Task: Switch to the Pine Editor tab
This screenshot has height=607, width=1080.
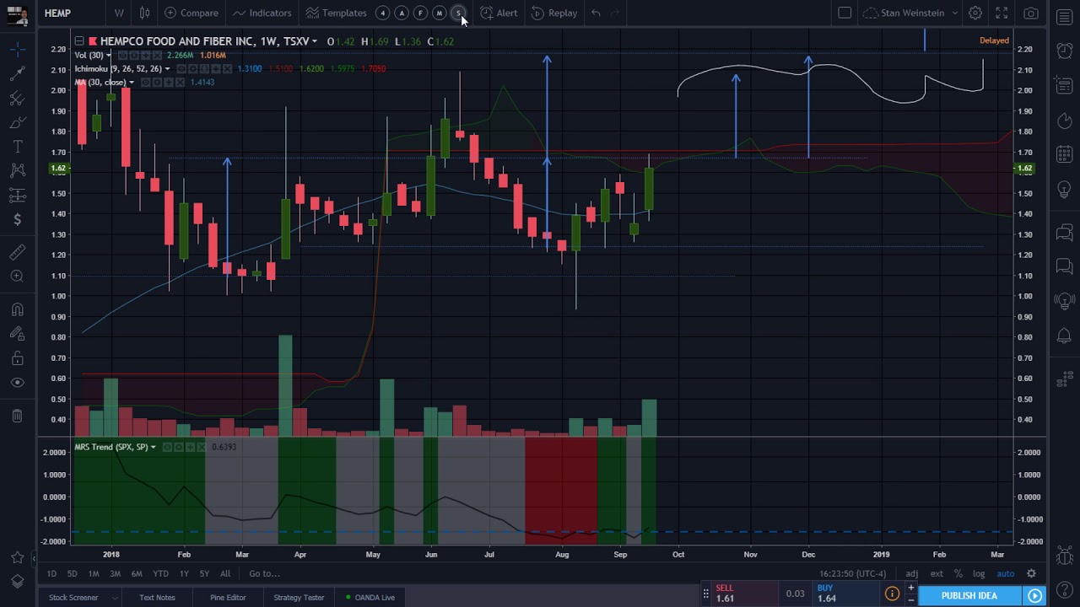Action: tap(228, 598)
